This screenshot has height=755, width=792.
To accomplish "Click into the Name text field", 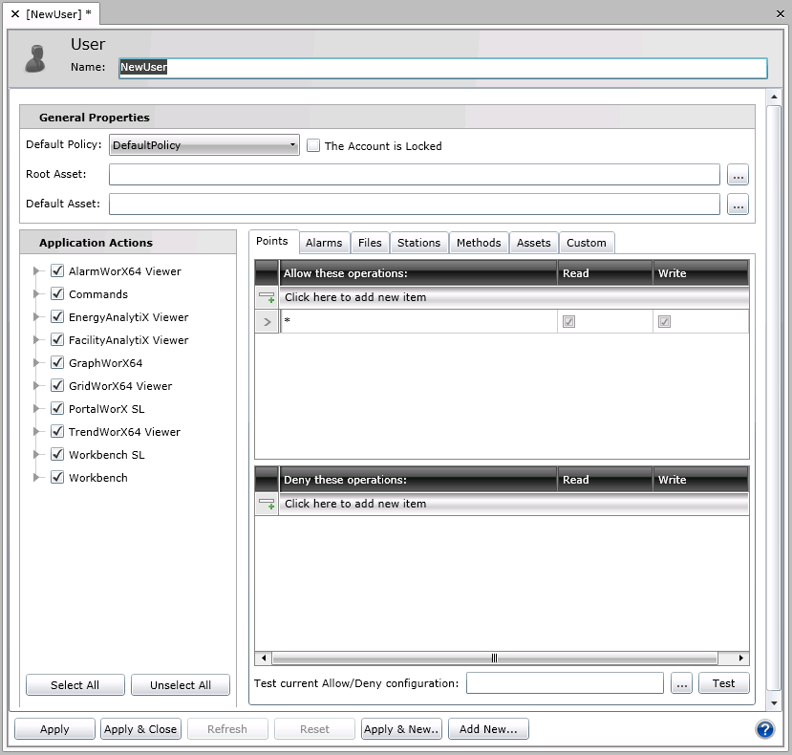I will pos(442,68).
